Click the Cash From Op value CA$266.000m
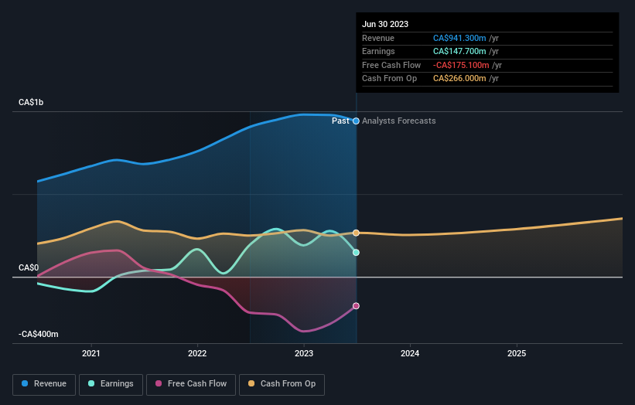 pyautogui.click(x=459, y=79)
